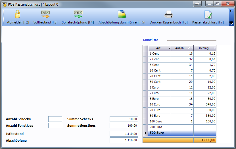Select the Sollabschöpfung green arrow icon
This screenshot has width=236, height=149.
pyautogui.click(x=78, y=14)
